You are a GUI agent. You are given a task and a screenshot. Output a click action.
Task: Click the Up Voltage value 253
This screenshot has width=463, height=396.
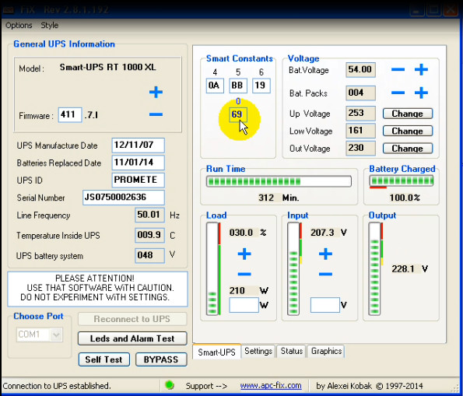[x=360, y=114]
